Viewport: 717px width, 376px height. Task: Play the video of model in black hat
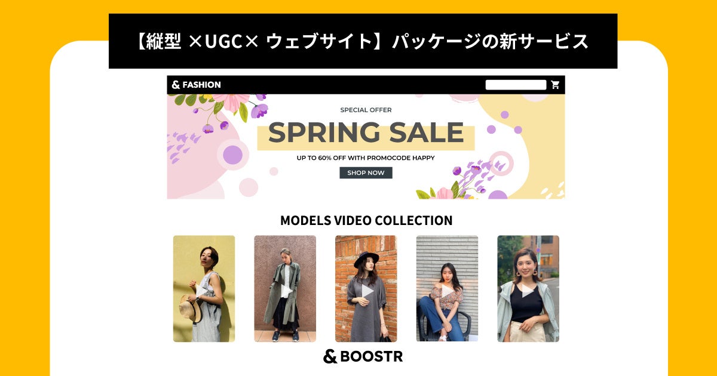(x=367, y=291)
